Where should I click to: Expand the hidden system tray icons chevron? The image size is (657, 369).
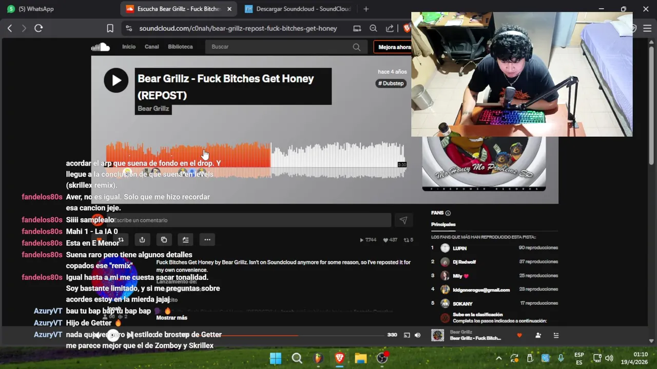click(x=498, y=358)
